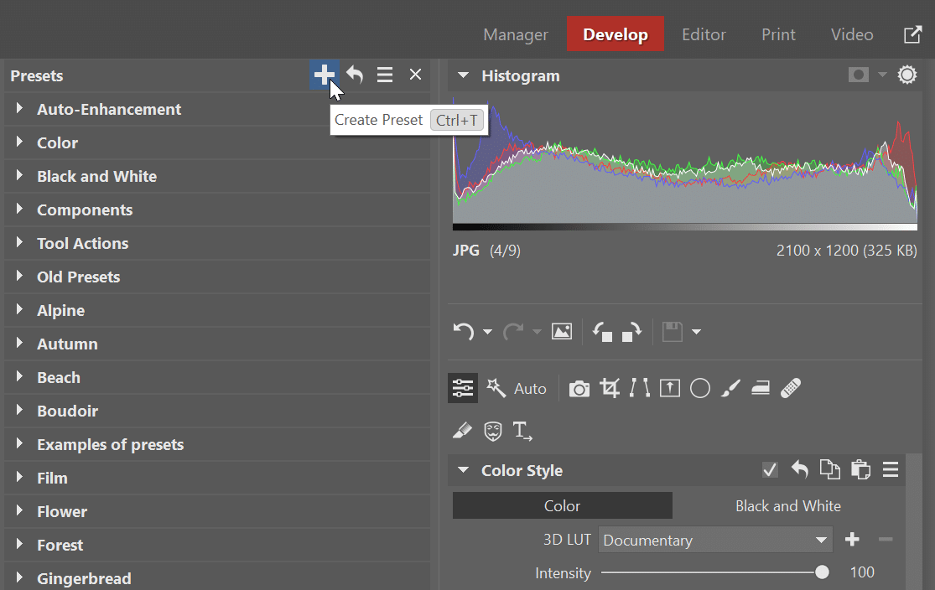Switch to the Editor module
The height and width of the screenshot is (590, 935).
pyautogui.click(x=704, y=34)
